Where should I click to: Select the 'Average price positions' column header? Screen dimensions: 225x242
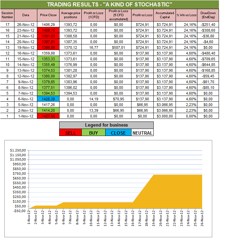coord(71,15)
